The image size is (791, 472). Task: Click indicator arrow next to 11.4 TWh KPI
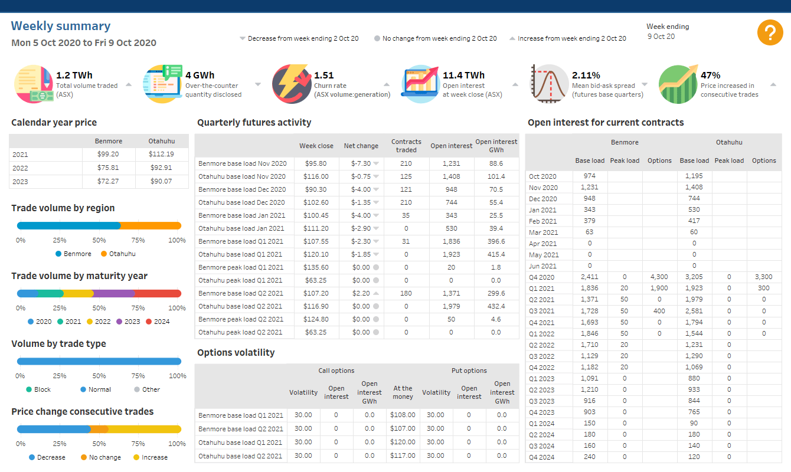[515, 83]
